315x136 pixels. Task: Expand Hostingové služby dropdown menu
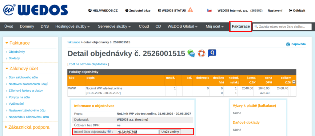click(73, 26)
